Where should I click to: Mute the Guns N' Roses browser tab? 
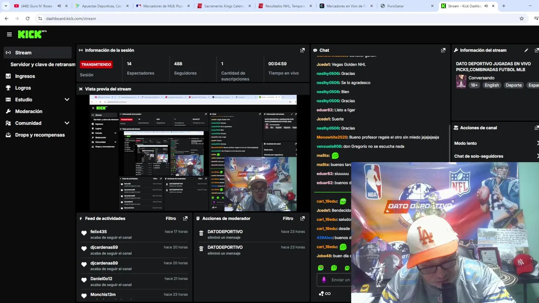tap(59, 6)
